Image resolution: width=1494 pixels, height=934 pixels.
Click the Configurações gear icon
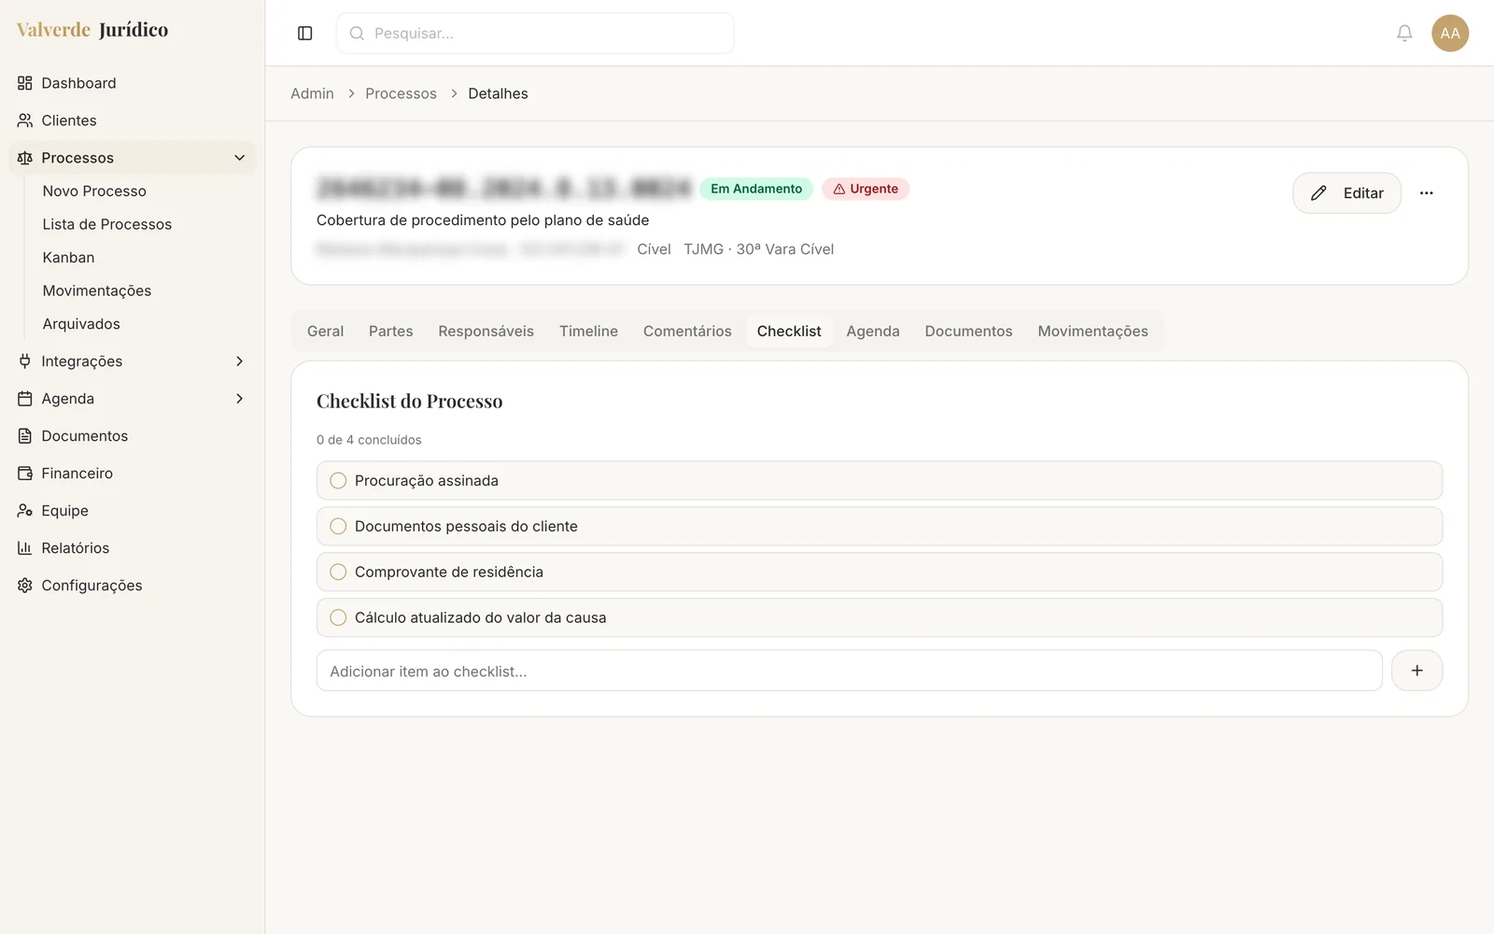25,586
